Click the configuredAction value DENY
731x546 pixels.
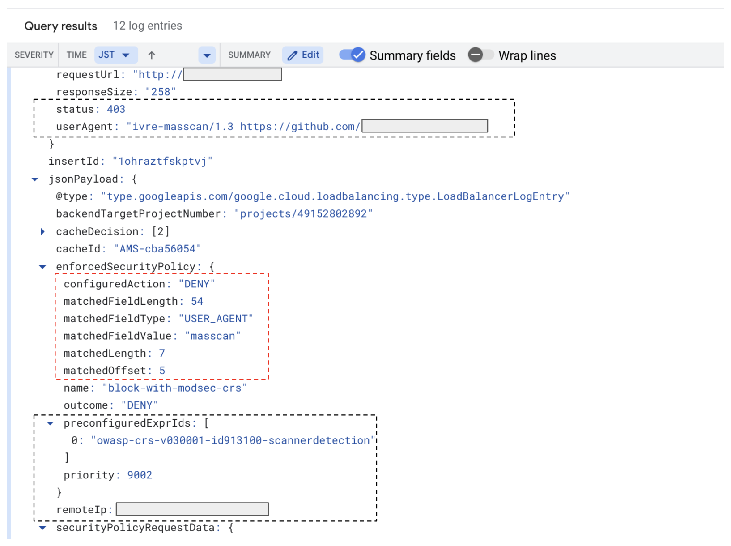tap(197, 284)
